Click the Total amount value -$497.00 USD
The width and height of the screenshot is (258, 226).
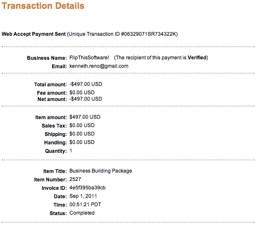86,84
